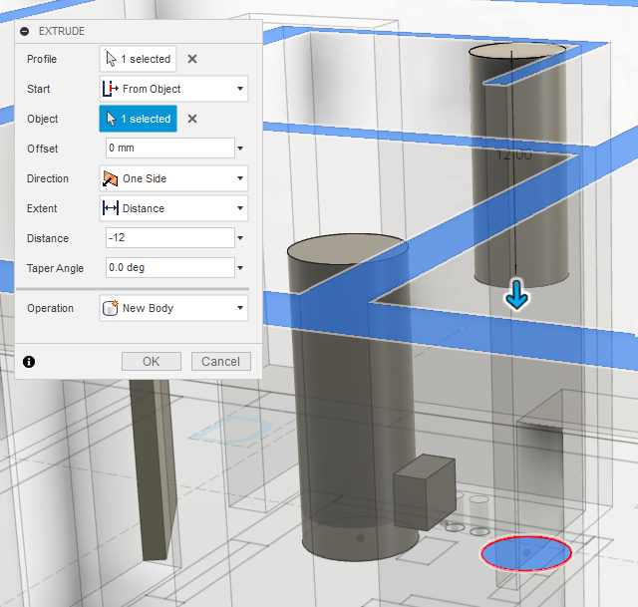Clear the Object selection with X

point(192,119)
